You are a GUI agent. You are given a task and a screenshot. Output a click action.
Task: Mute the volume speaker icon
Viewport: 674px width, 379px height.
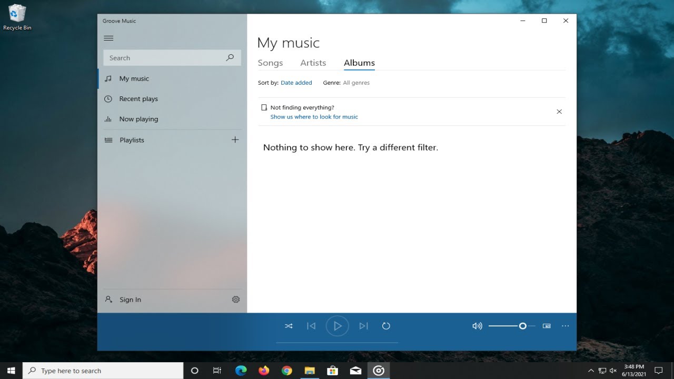pyautogui.click(x=477, y=326)
